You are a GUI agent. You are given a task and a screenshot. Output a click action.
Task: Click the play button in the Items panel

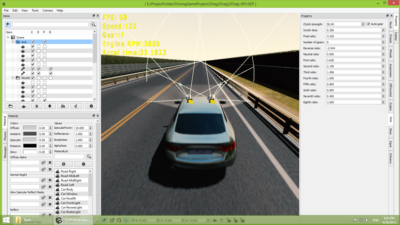coord(8,24)
